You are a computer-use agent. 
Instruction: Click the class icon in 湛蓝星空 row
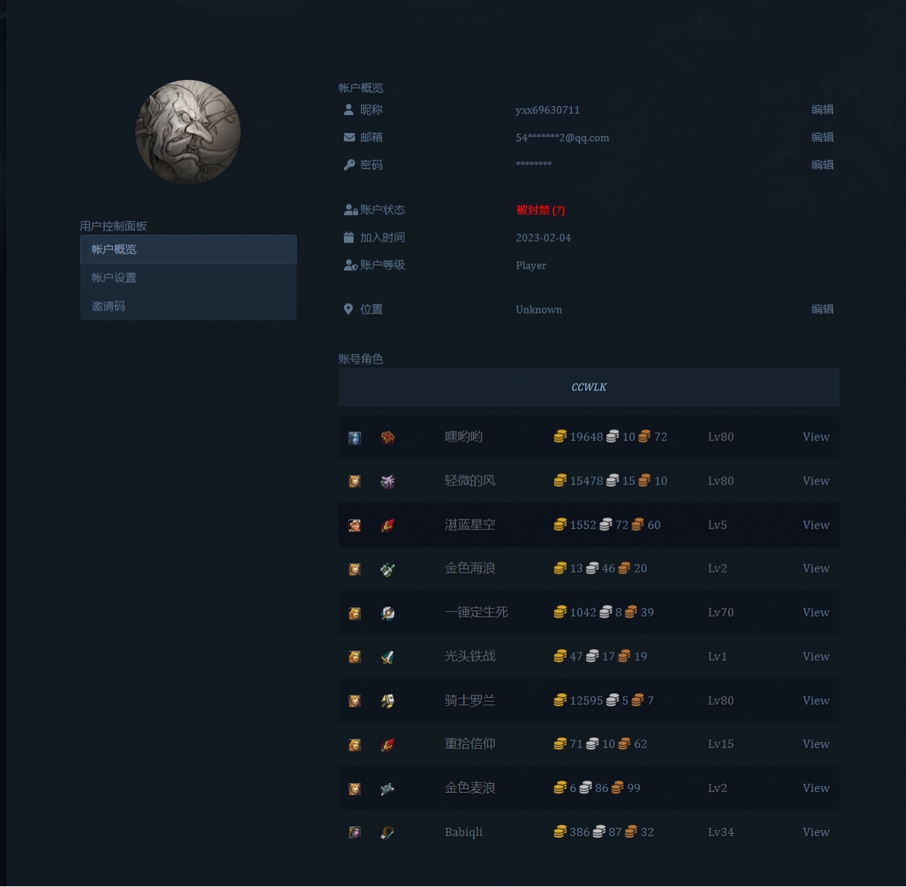pyautogui.click(x=387, y=526)
